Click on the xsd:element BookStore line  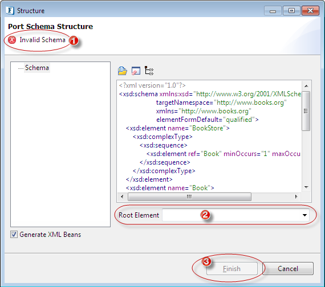coord(178,128)
